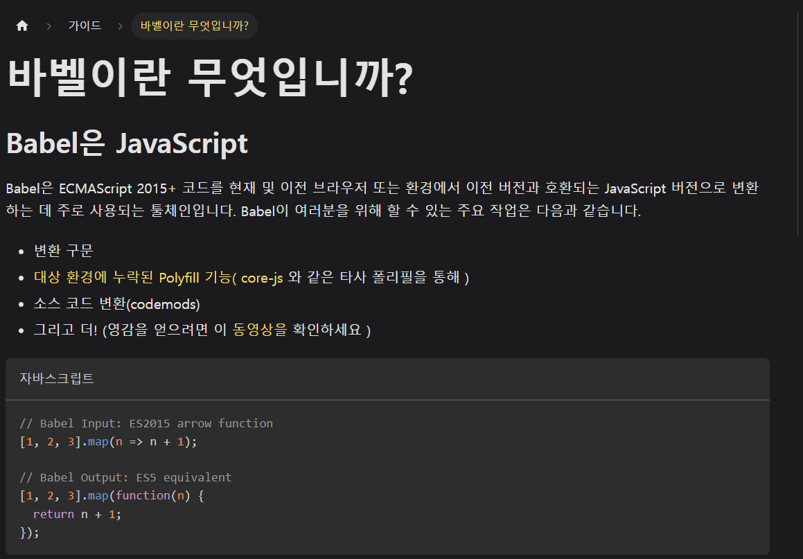Click the paragraph describing Babel as 툴체인
This screenshot has height=559, width=803.
tap(382, 199)
